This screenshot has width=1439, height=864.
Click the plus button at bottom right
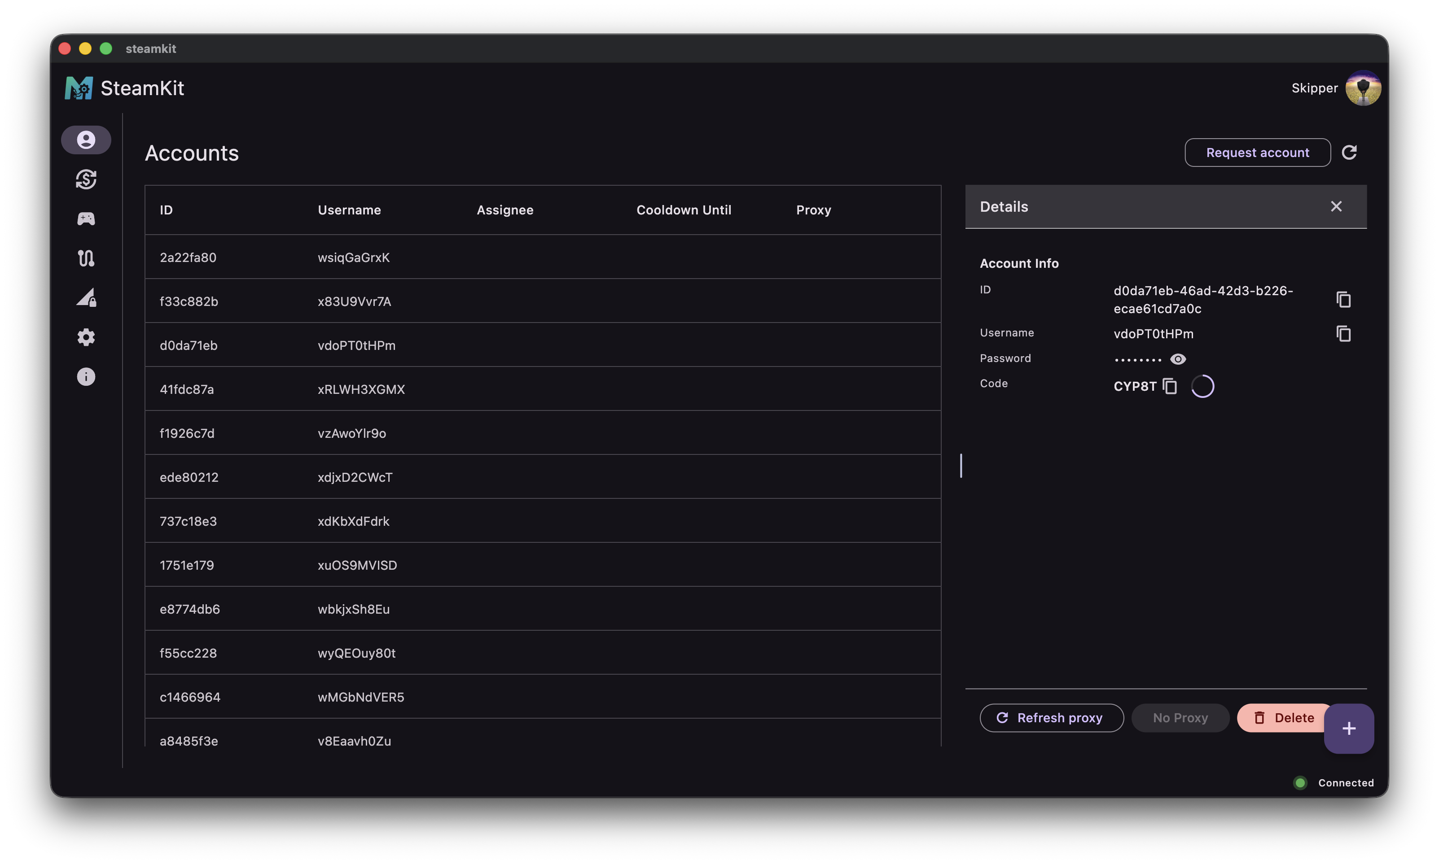click(1349, 728)
